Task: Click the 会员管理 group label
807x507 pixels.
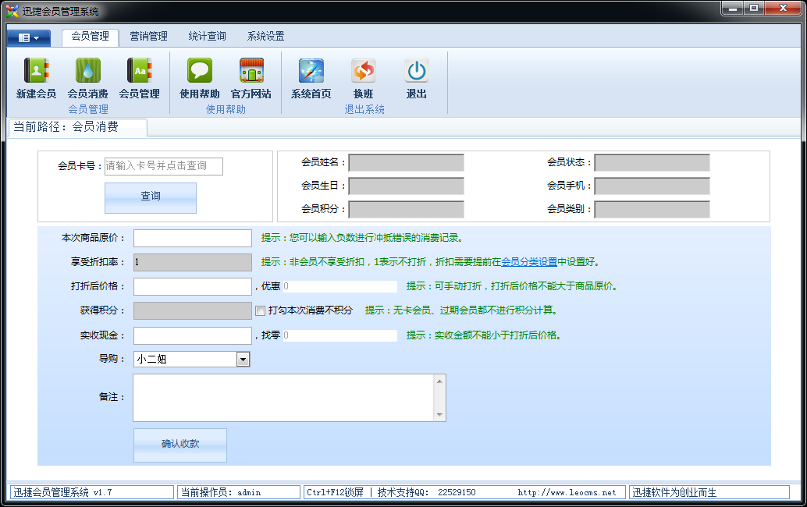Action: point(88,109)
